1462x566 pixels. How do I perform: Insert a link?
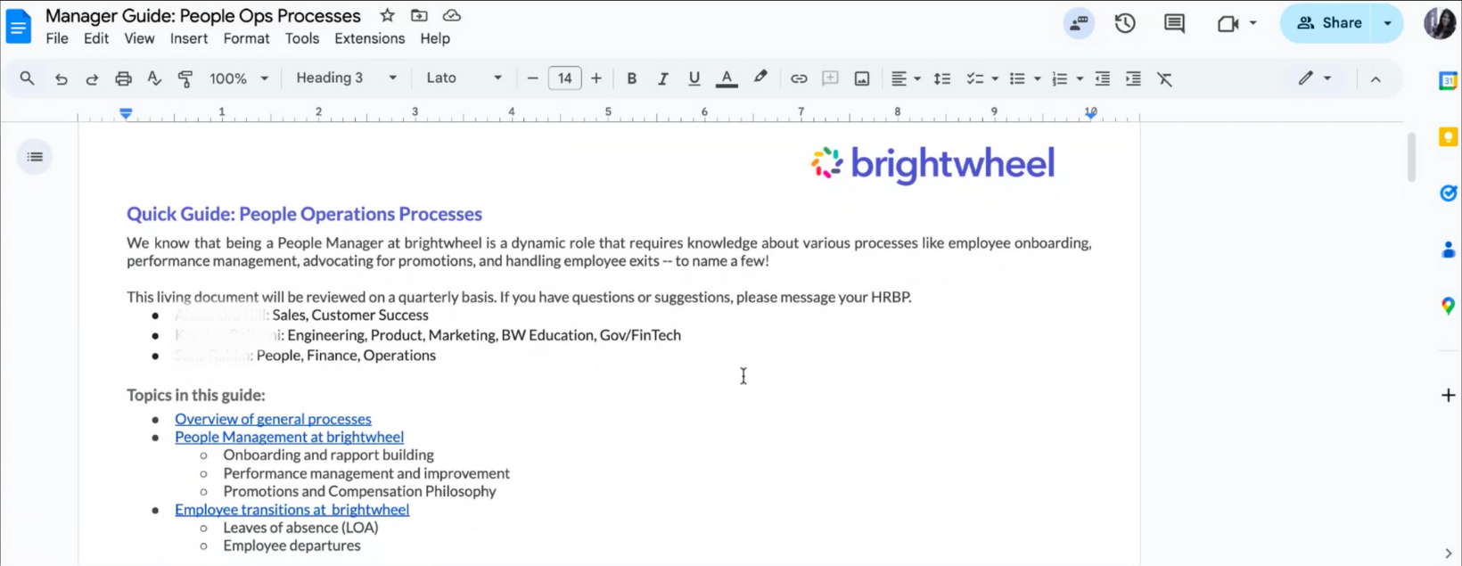(x=799, y=78)
